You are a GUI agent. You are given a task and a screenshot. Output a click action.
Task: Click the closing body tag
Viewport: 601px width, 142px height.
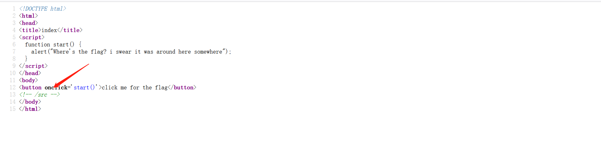(x=30, y=102)
